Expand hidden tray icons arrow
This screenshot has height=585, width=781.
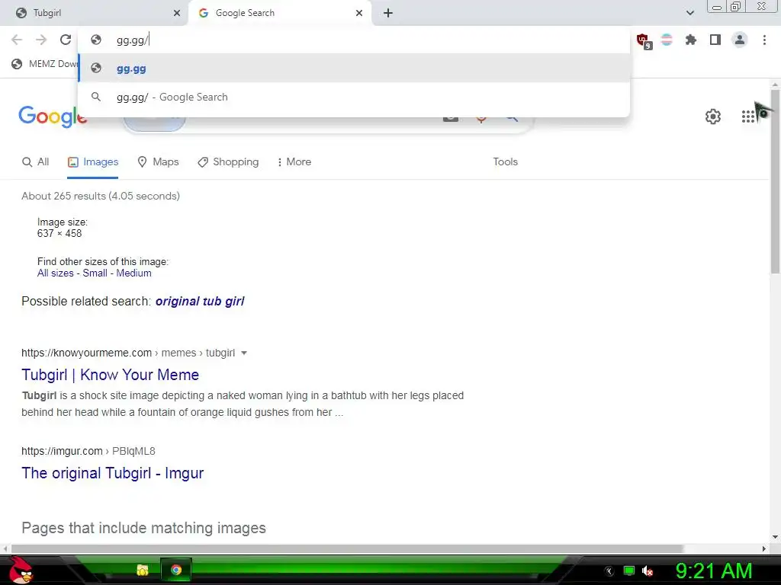click(x=609, y=571)
